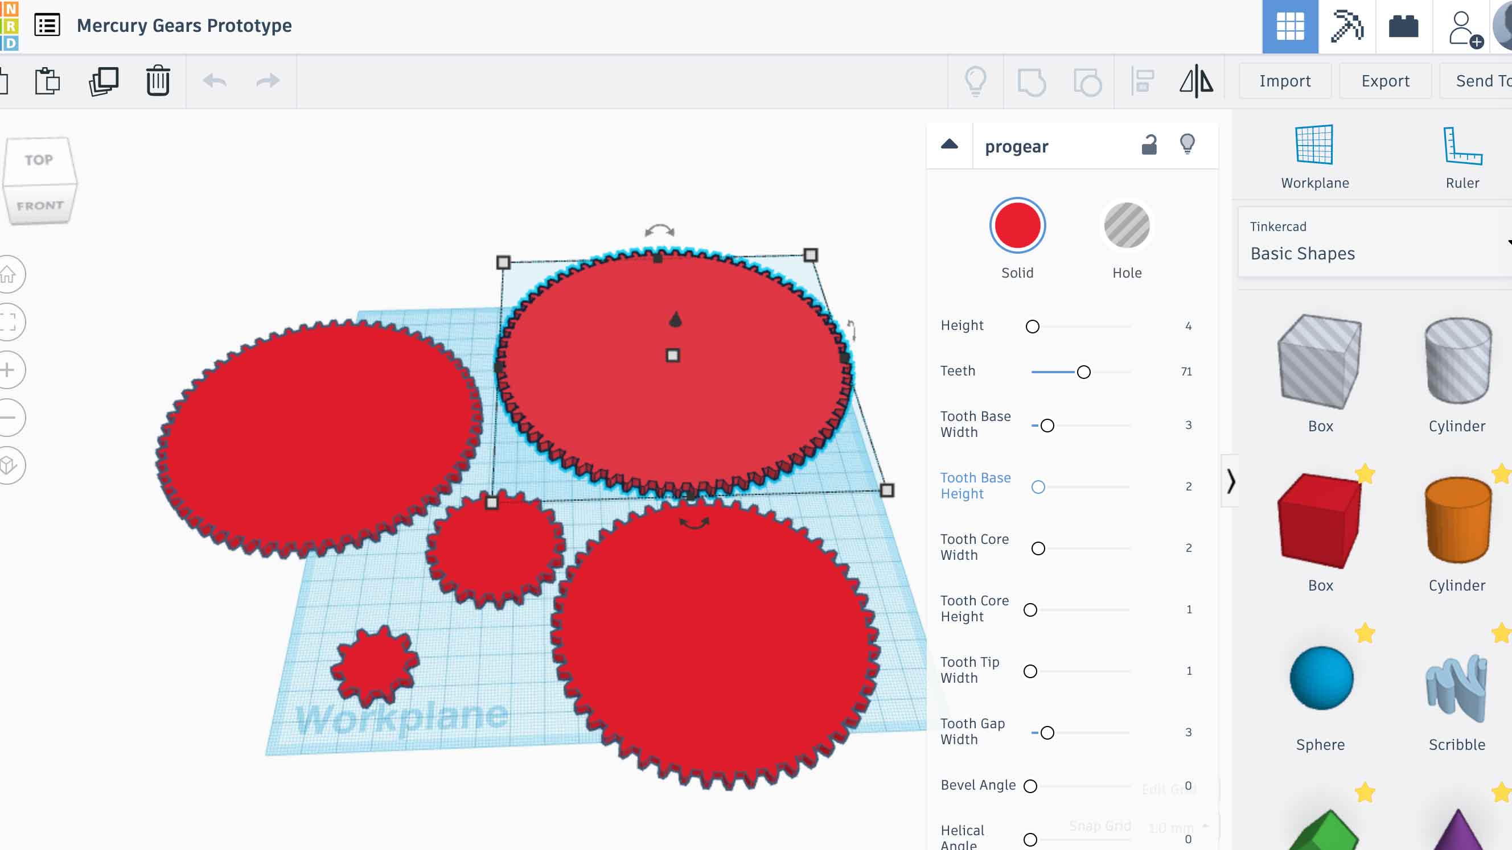Select the Solid red option

(x=1017, y=226)
